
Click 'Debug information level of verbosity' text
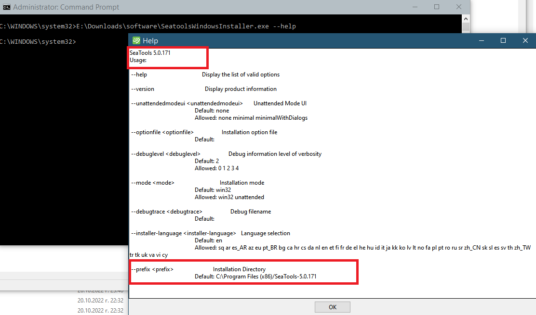(275, 154)
